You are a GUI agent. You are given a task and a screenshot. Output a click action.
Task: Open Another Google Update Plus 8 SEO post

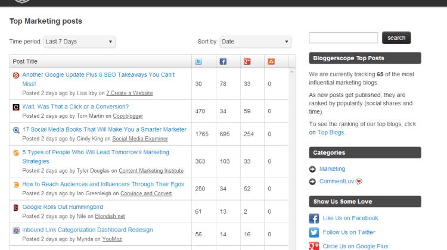pos(98,79)
